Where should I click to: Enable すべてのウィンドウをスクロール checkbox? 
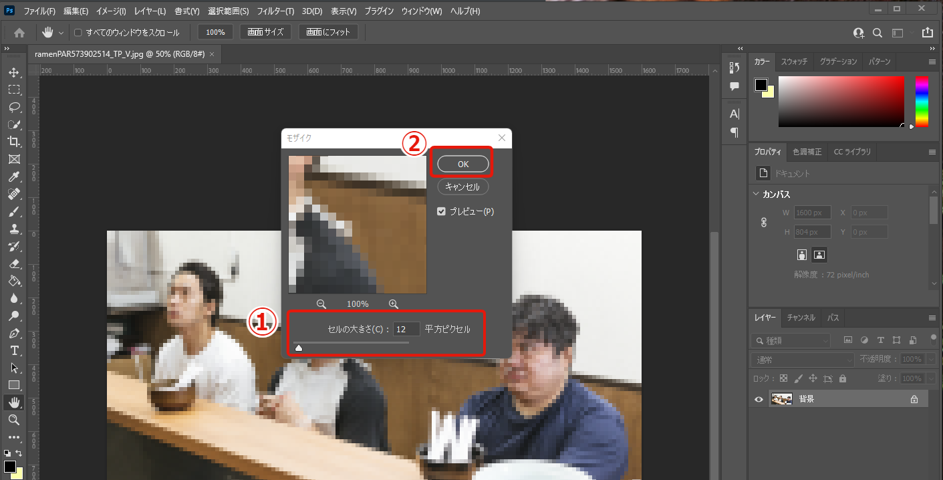78,33
